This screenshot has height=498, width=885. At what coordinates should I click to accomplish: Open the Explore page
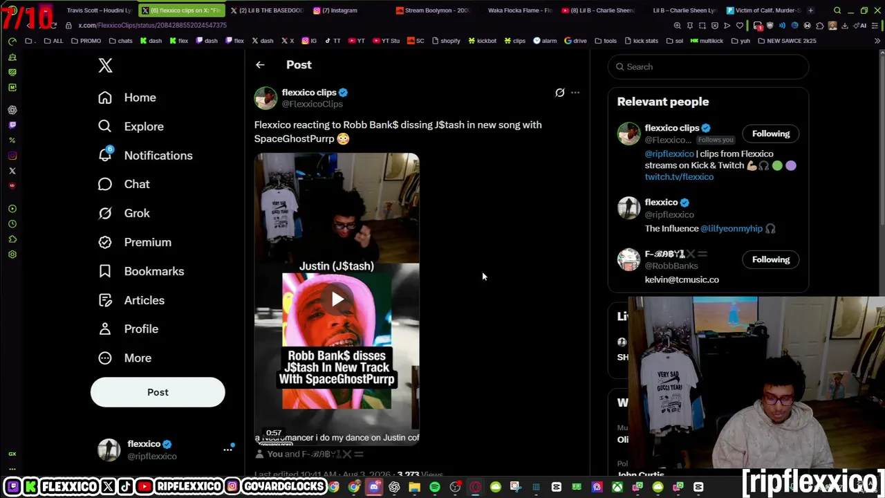131,127
